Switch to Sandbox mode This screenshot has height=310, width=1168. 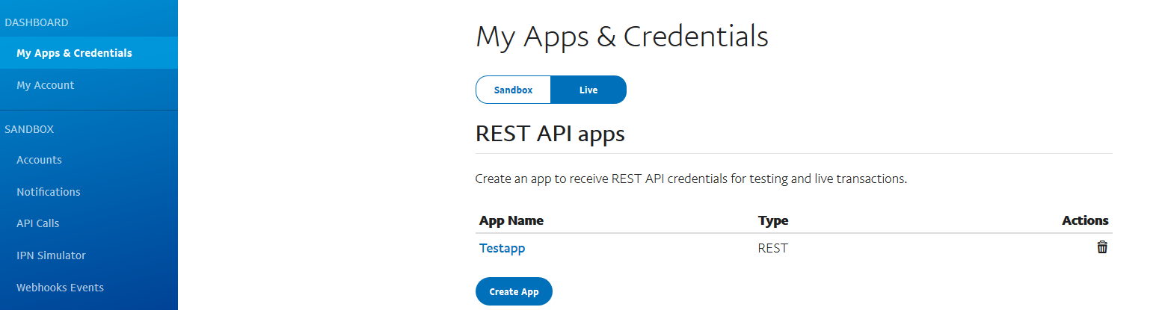click(x=513, y=90)
